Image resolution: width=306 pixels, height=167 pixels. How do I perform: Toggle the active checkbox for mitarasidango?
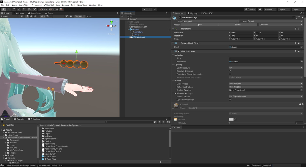click(180, 17)
